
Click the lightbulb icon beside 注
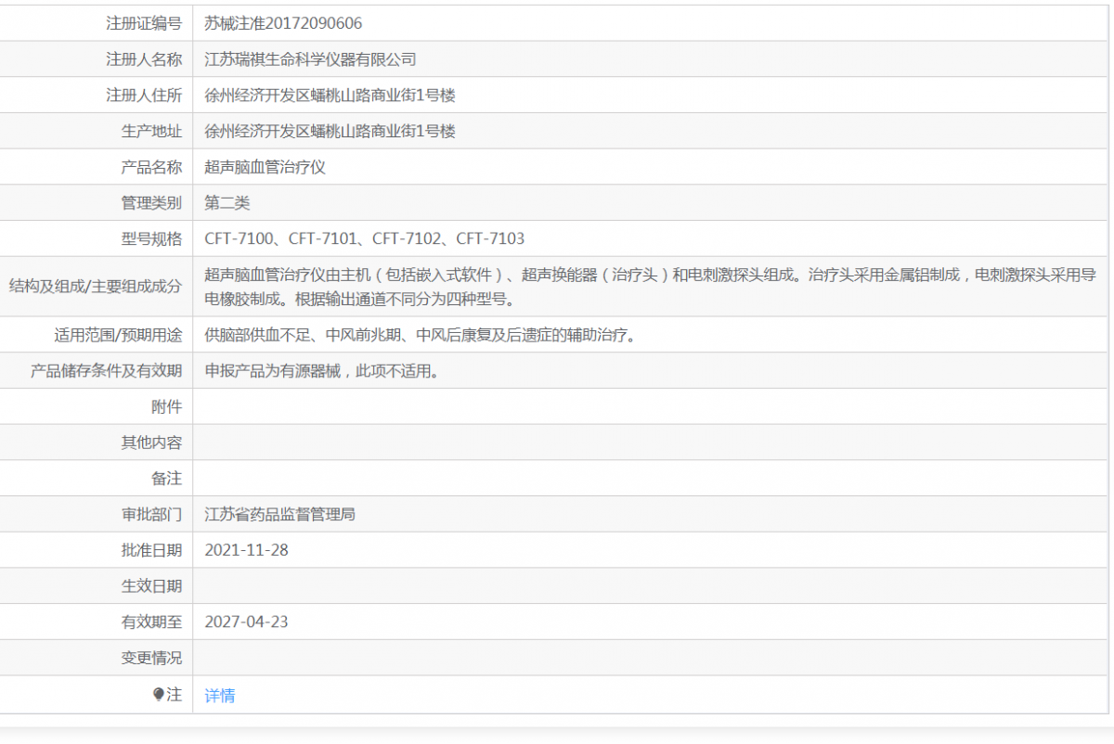tap(158, 694)
